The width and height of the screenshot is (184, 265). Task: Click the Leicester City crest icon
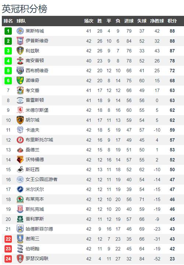coord(20,31)
